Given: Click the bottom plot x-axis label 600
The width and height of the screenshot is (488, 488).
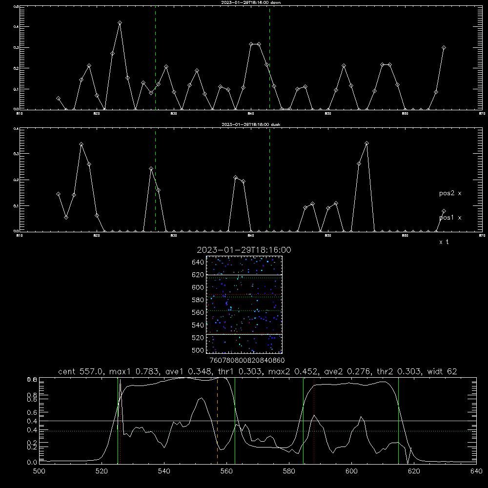Looking at the screenshot, I should [351, 471].
